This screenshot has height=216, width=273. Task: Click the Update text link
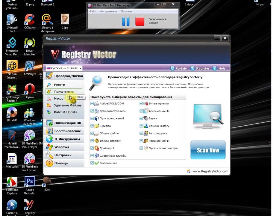point(181,68)
